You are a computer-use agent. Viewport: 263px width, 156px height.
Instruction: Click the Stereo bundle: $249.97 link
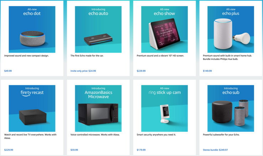point(215,150)
